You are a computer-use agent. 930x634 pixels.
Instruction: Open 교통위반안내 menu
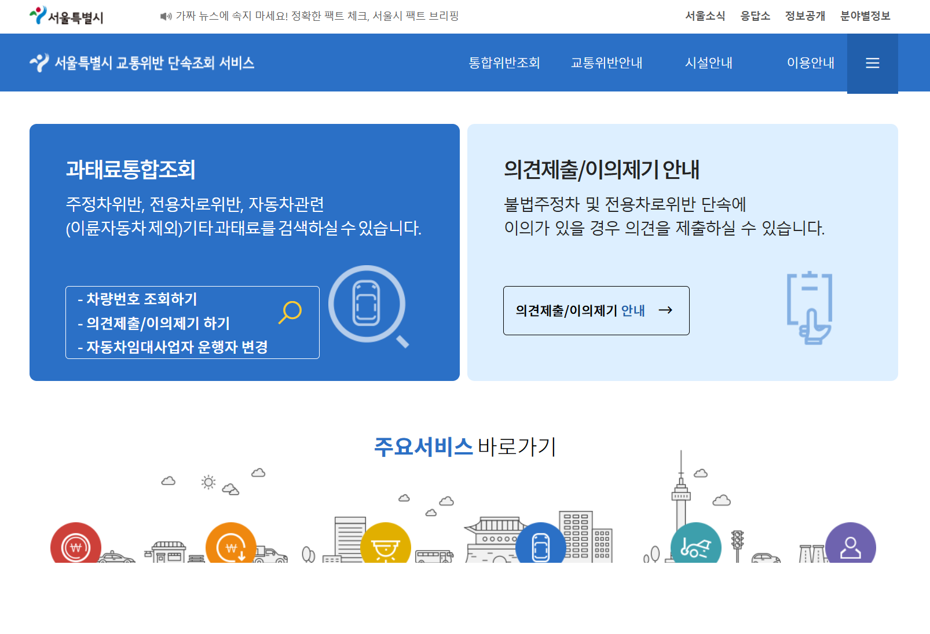607,63
